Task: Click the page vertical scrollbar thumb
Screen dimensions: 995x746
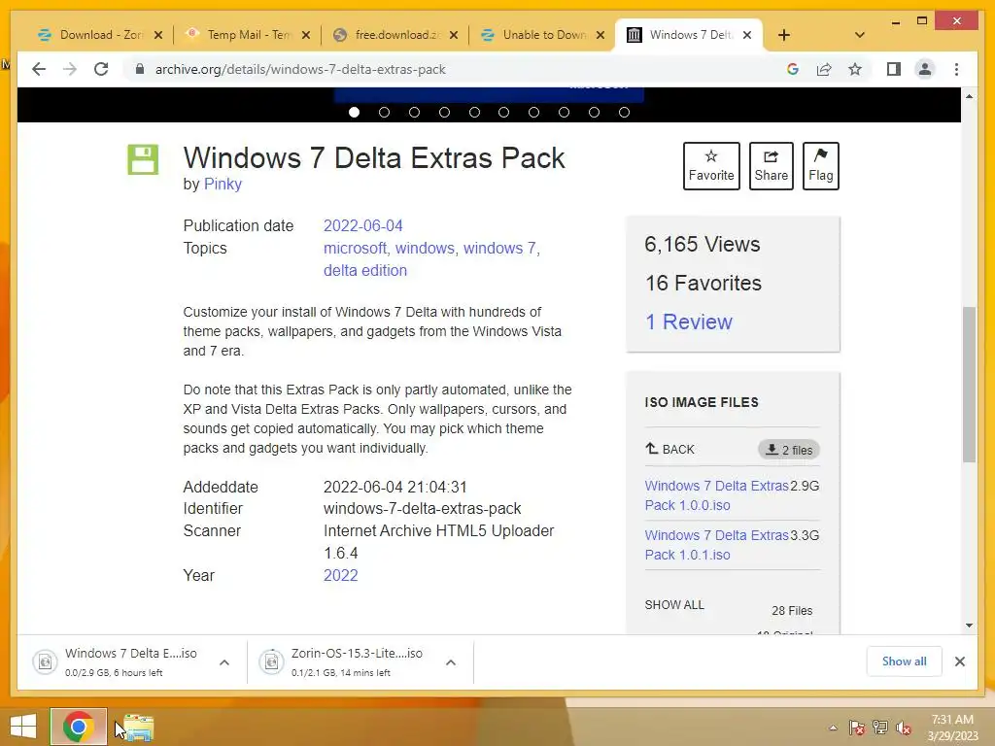Action: click(x=969, y=385)
